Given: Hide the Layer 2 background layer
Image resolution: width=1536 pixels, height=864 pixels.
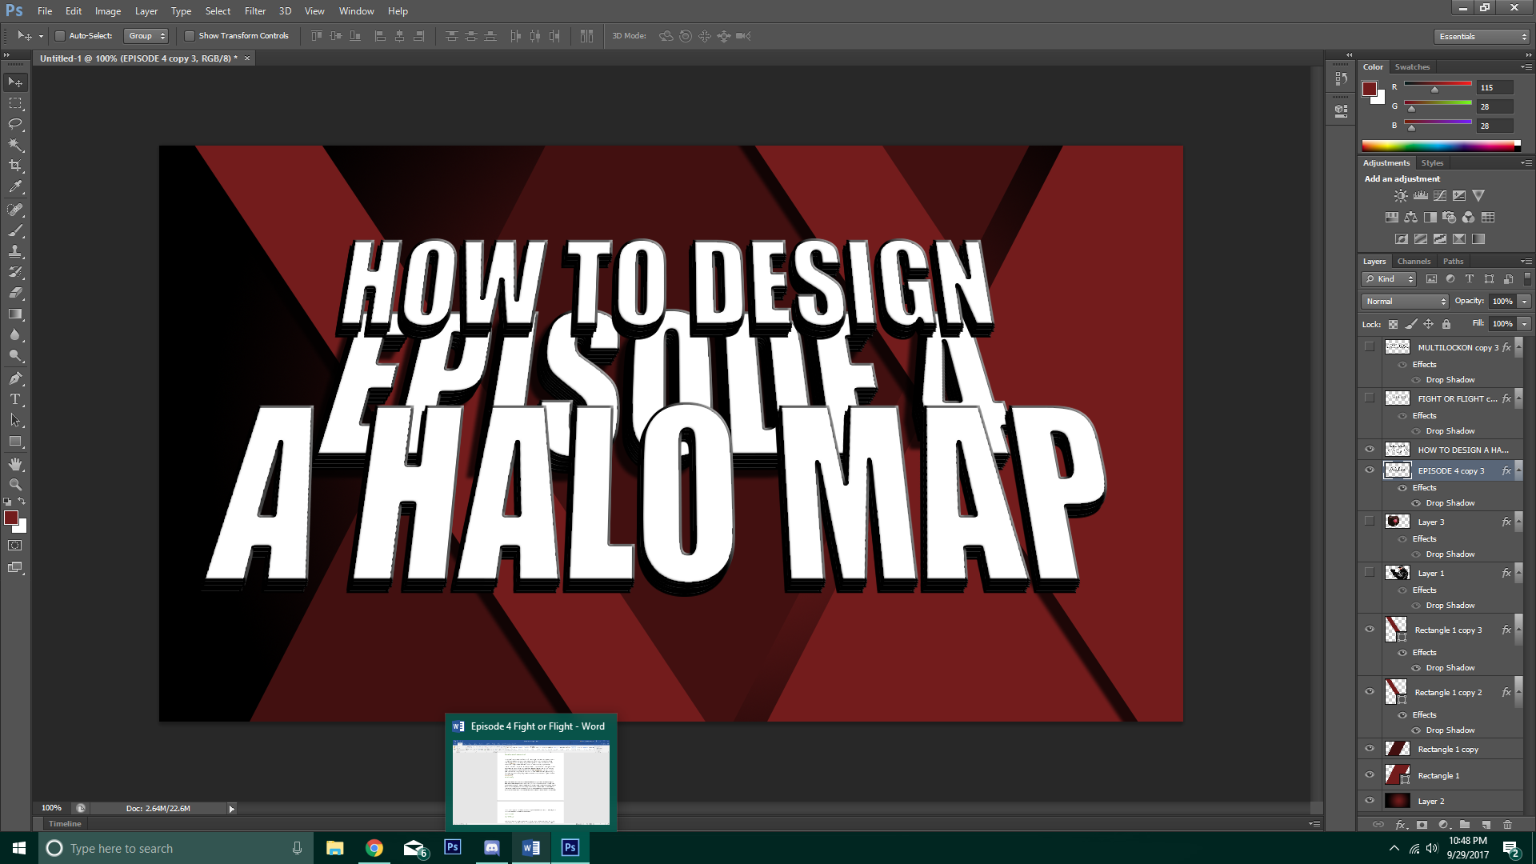Looking at the screenshot, I should click(1369, 801).
